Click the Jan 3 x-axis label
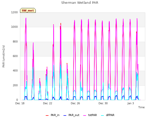 [131, 103]
